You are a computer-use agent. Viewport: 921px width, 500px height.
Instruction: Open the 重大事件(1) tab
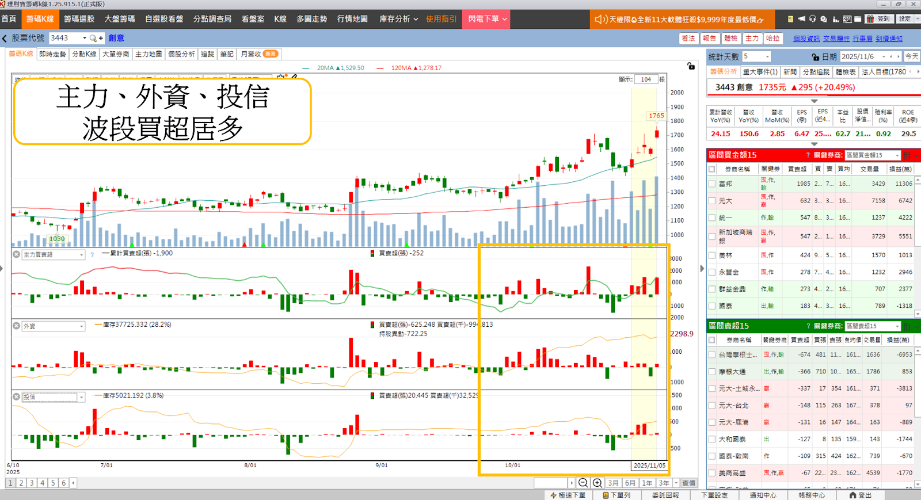pyautogui.click(x=760, y=72)
